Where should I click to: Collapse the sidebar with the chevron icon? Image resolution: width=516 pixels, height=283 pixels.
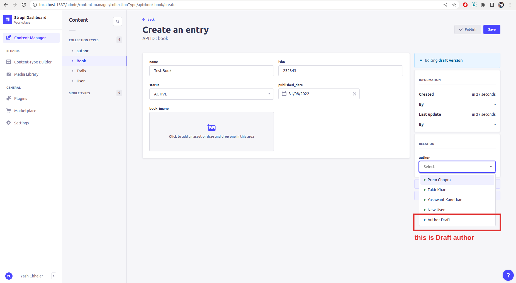coord(54,276)
